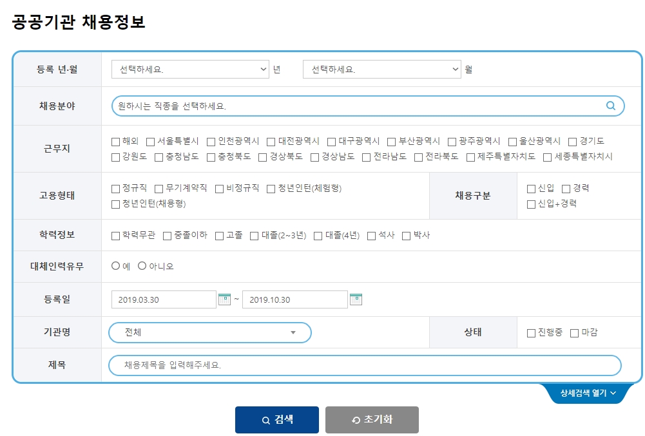Check the 강원도 checkbox
645x436 pixels.
pyautogui.click(x=115, y=158)
